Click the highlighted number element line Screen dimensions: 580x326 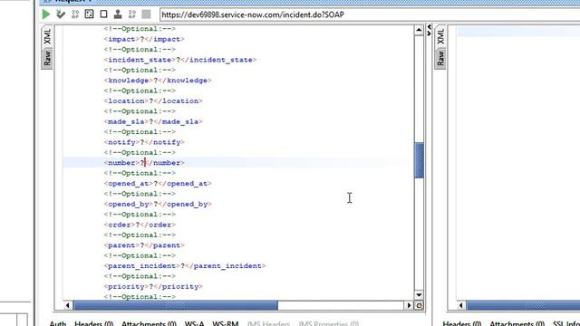coord(144,163)
